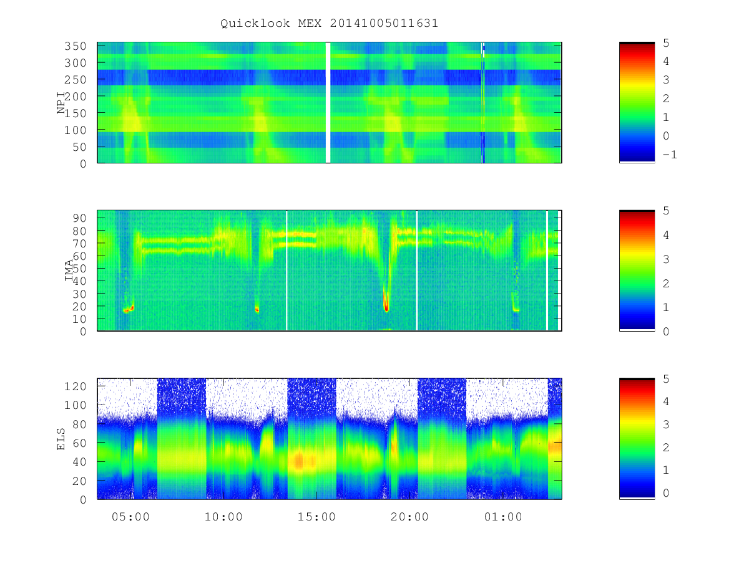
Task: Click the 10:00 time tick label
Action: tap(224, 517)
